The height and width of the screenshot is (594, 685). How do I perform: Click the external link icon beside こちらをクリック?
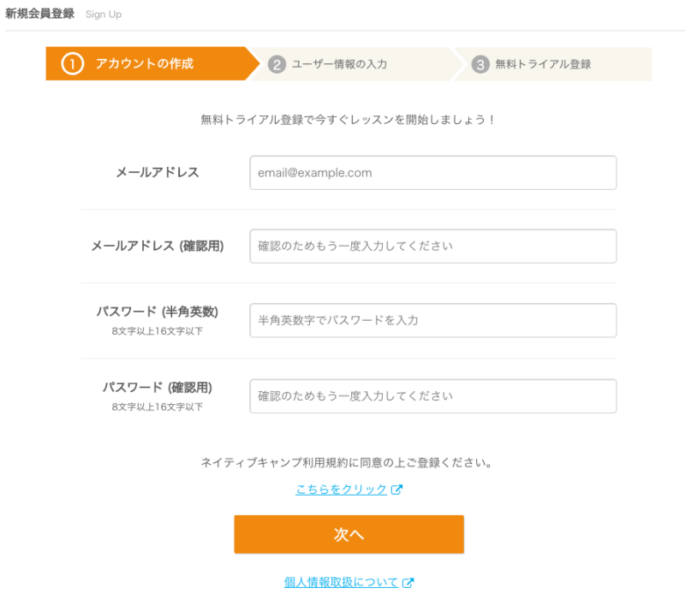[396, 490]
